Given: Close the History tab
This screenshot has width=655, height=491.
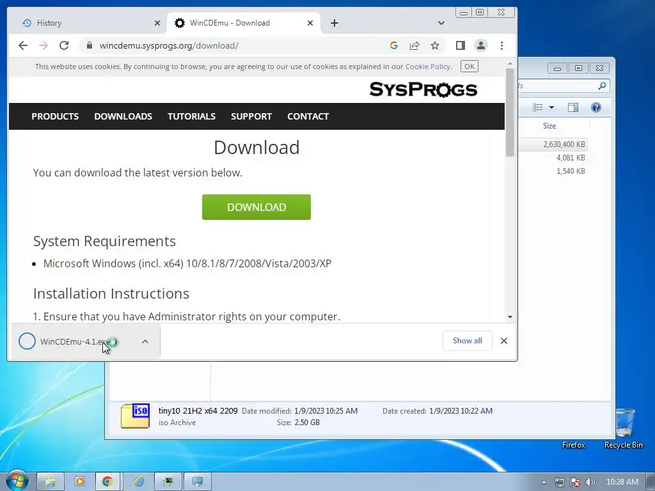Looking at the screenshot, I should coord(157,23).
